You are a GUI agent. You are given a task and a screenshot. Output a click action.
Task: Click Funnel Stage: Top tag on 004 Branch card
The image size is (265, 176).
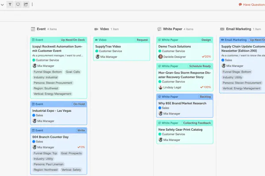[45, 153]
